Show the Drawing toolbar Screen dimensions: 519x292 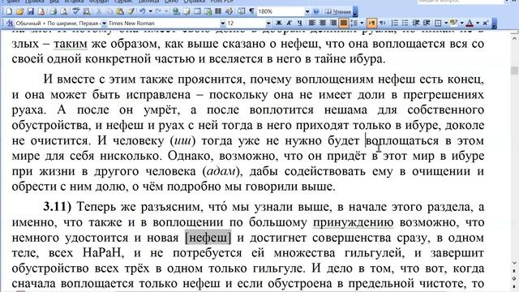[229, 11]
